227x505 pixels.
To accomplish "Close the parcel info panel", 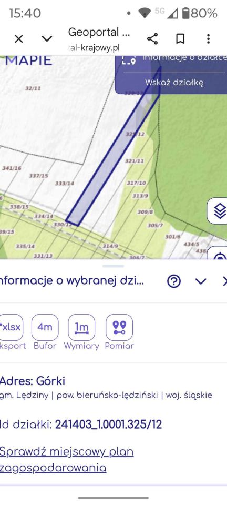I will 224,281.
